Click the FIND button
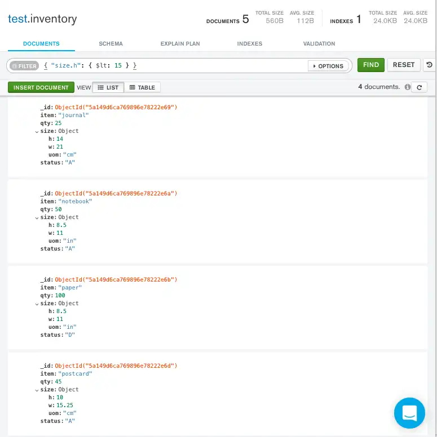This screenshot has width=437, height=437. point(371,65)
